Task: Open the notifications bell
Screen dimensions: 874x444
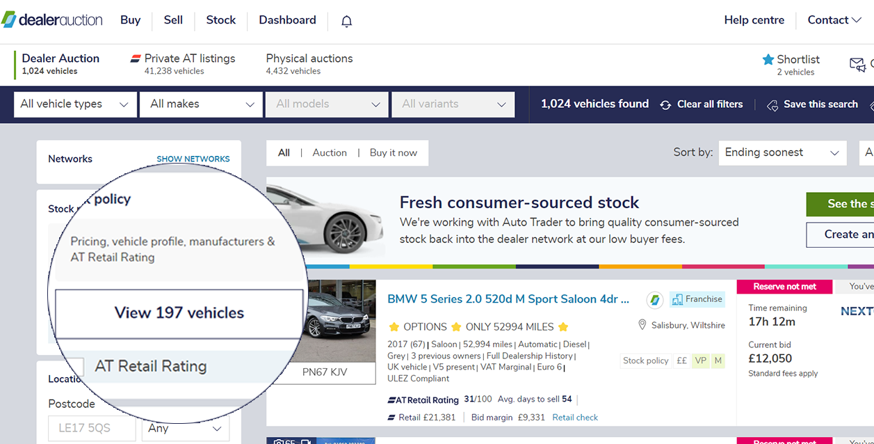Action: tap(347, 21)
